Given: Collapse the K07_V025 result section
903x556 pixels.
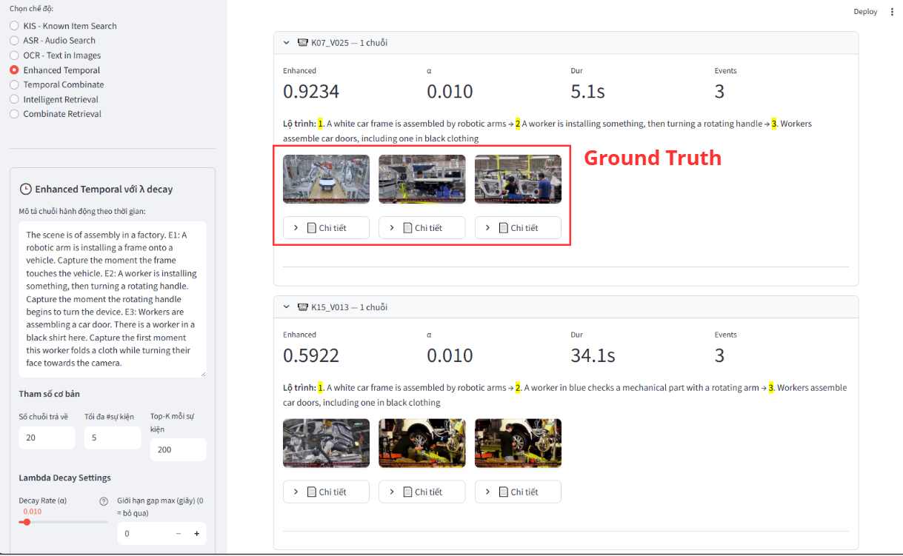Looking at the screenshot, I should pyautogui.click(x=287, y=43).
